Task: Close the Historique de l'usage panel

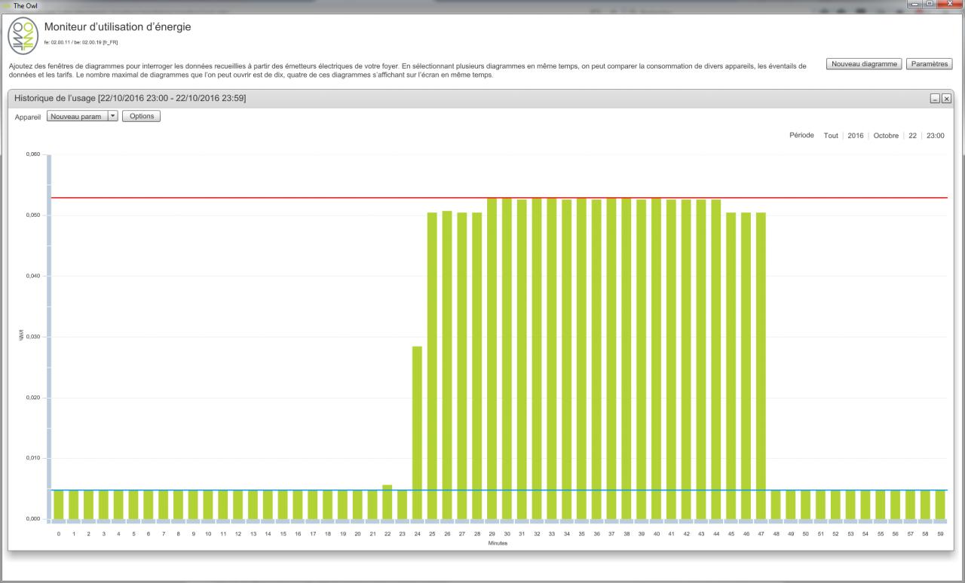Action: point(946,99)
